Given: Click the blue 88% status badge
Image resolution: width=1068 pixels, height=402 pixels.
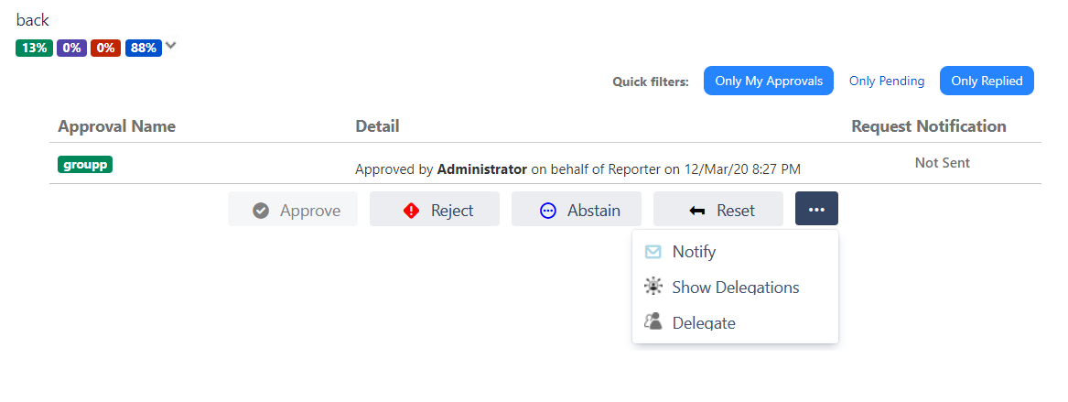Looking at the screenshot, I should [x=144, y=48].
